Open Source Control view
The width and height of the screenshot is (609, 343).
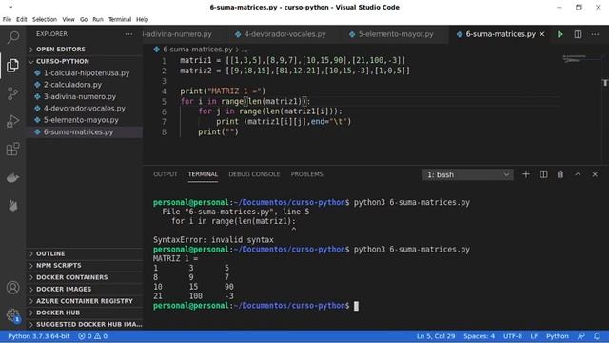12,93
